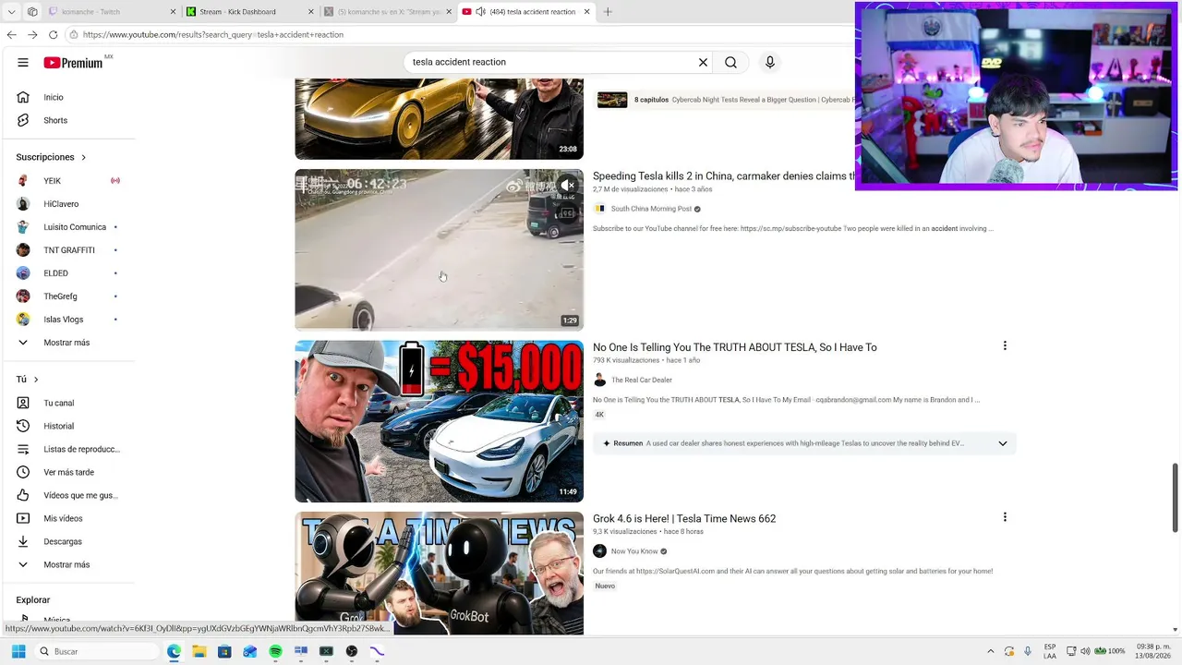Visit South China Morning Post channel name

tap(651, 209)
